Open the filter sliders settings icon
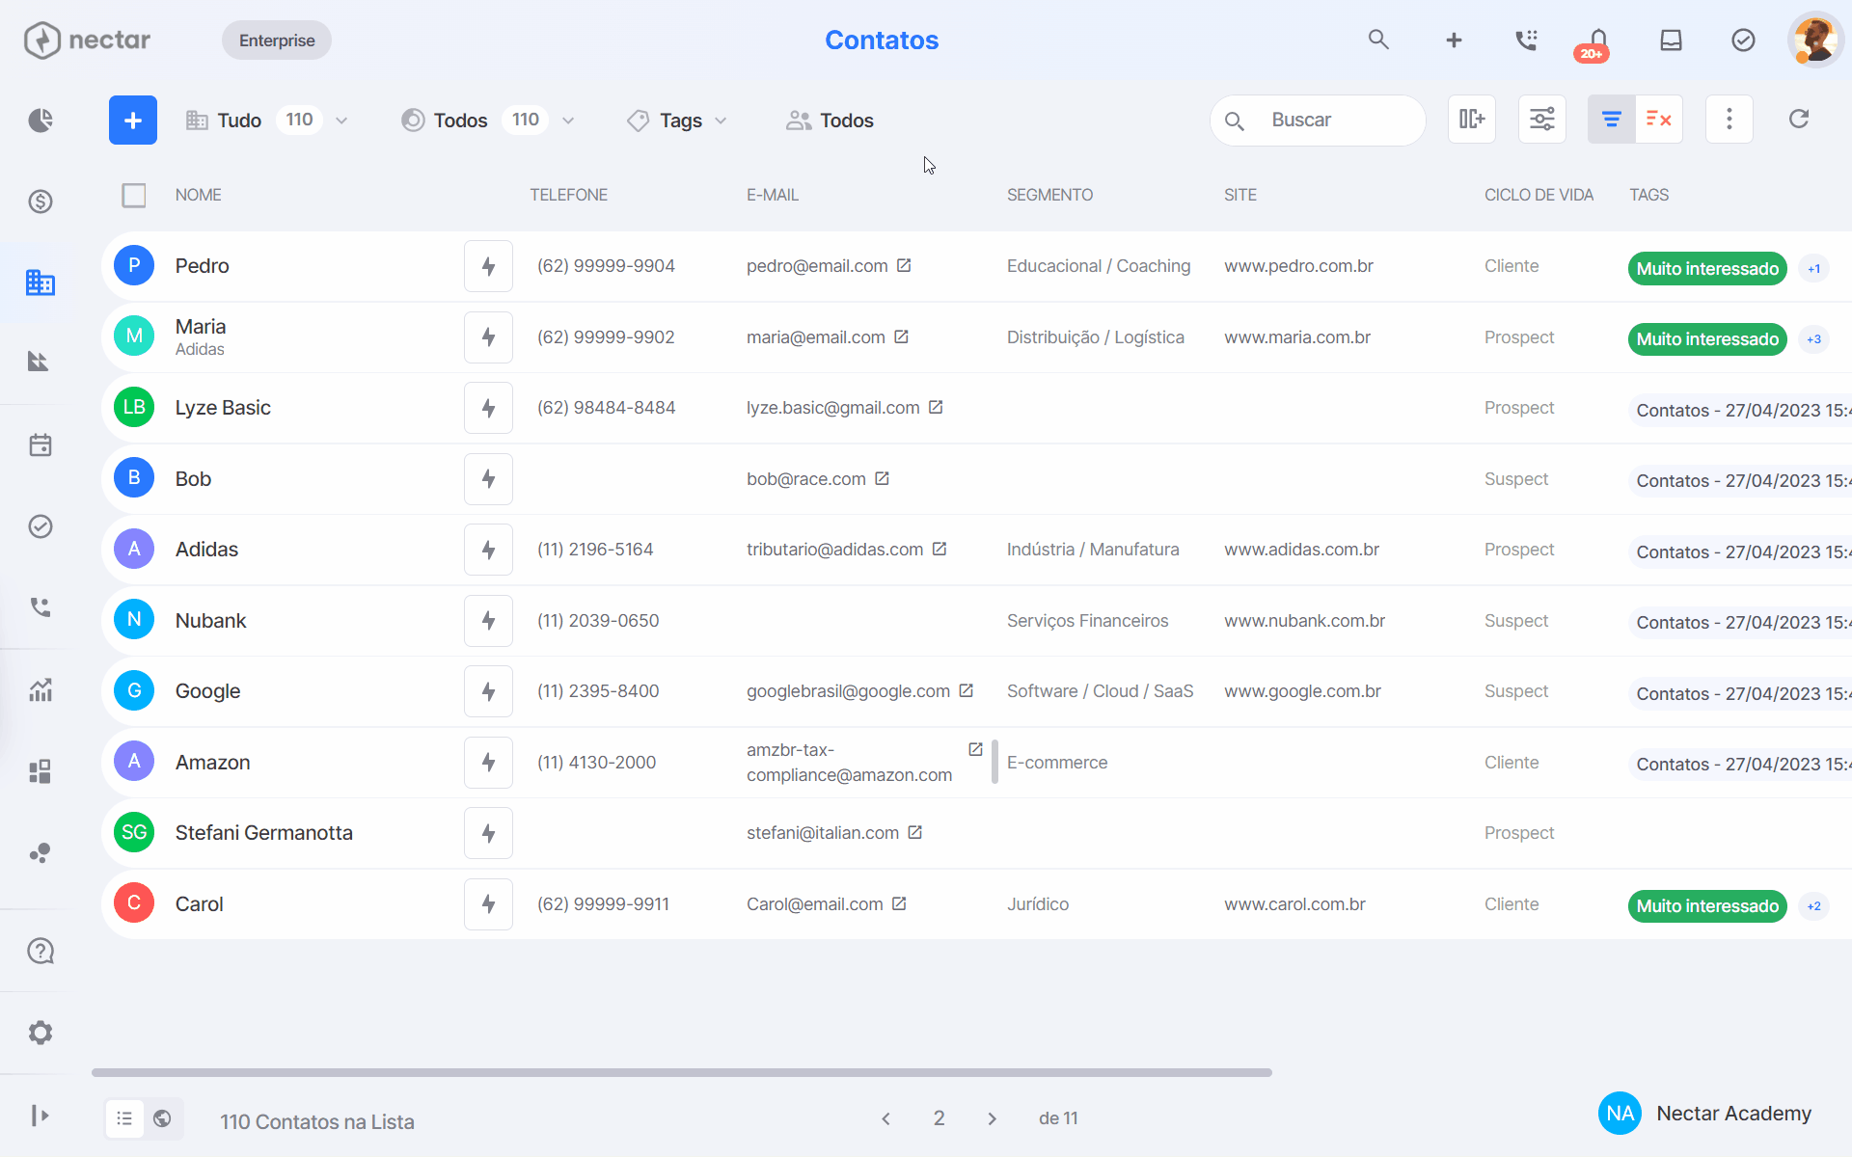 [1542, 120]
